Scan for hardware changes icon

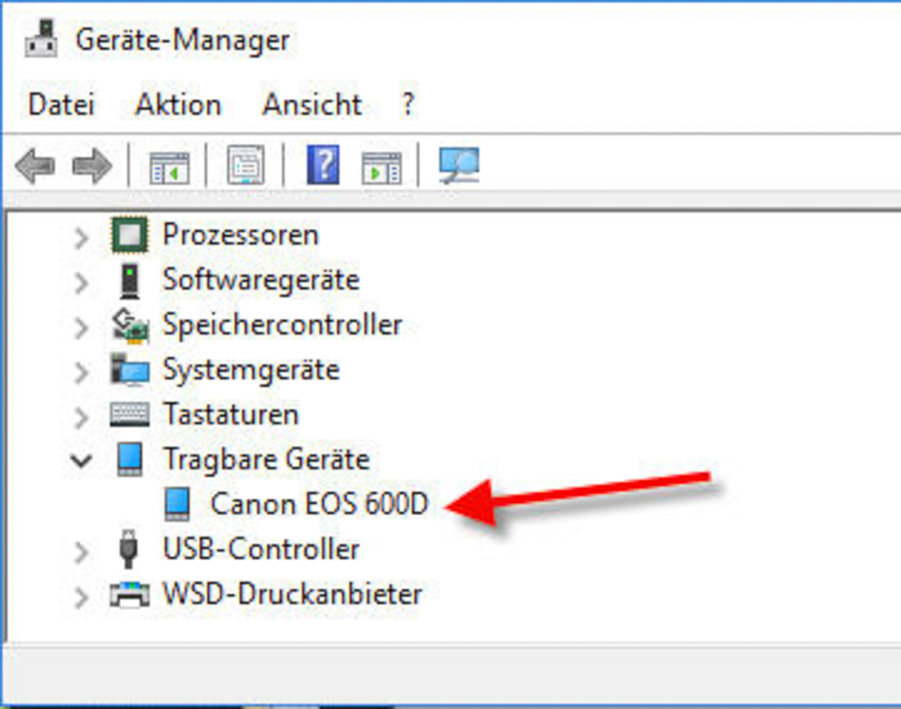pyautogui.click(x=459, y=165)
